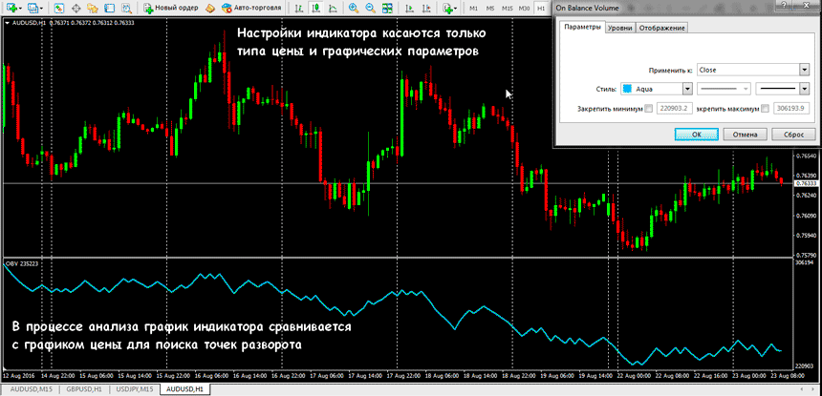Switch chart to bar chart mode
Image resolution: width=822 pixels, height=396 pixels.
[x=295, y=8]
